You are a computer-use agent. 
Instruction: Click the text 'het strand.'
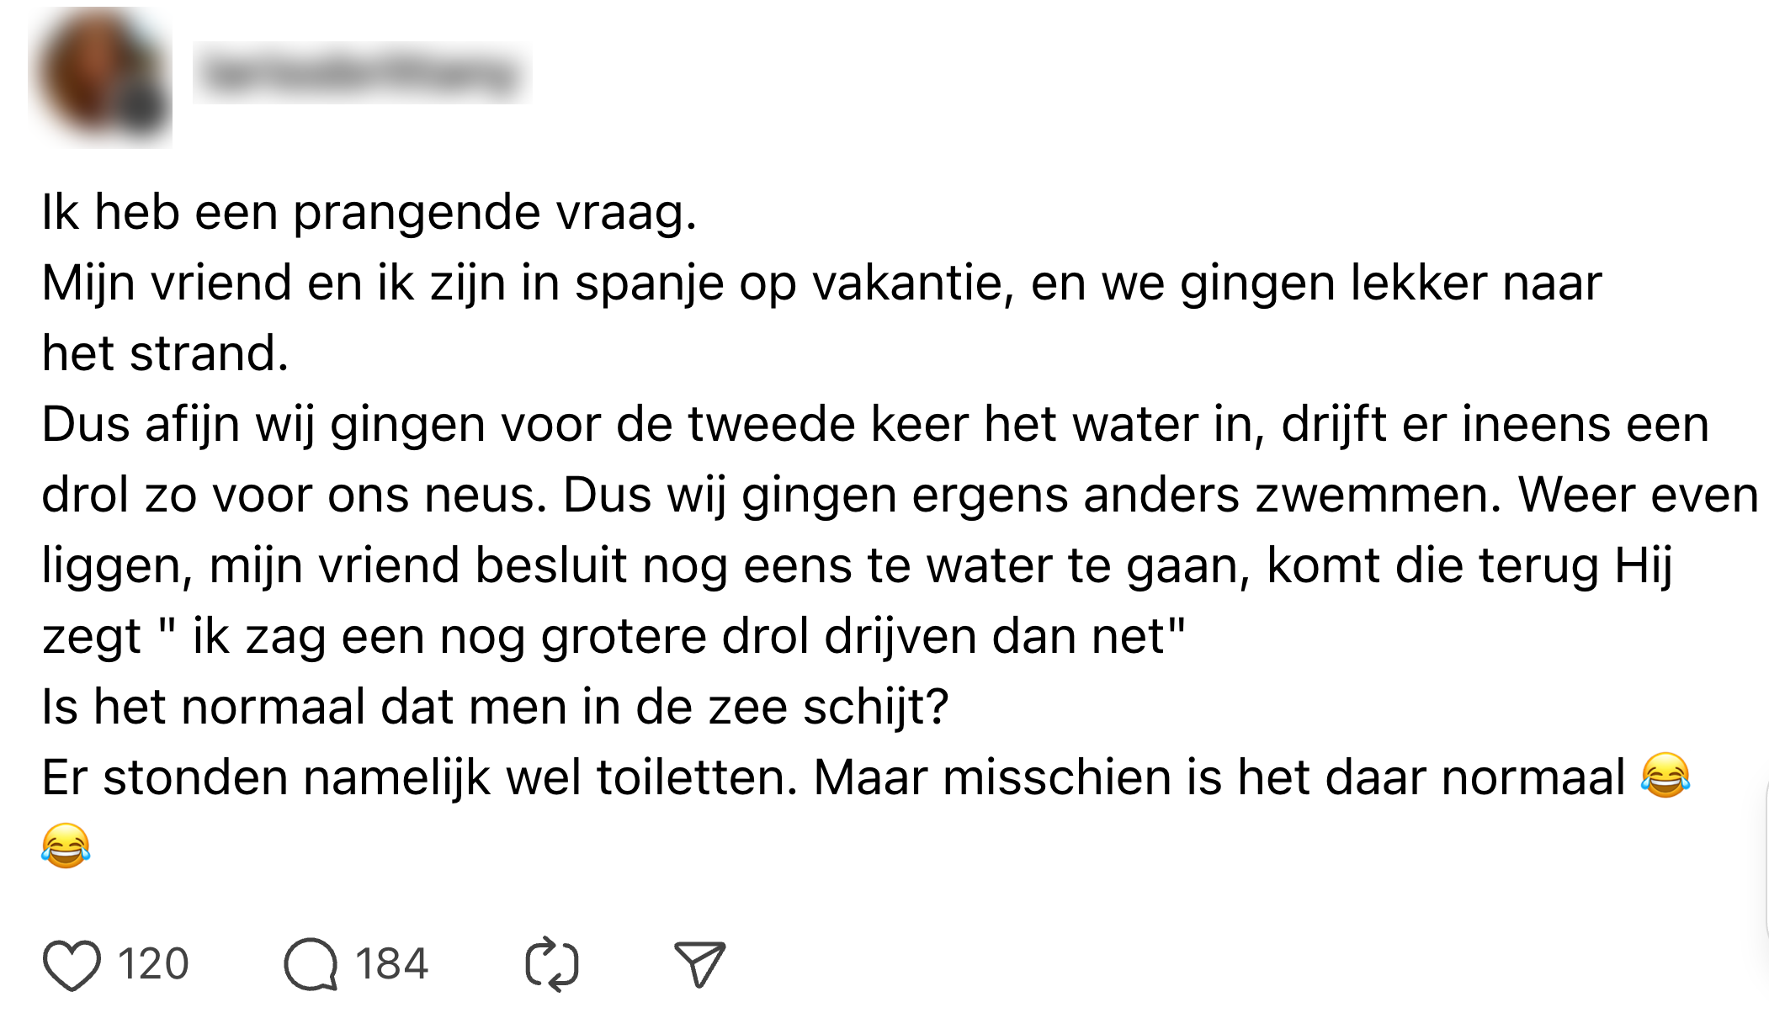(165, 353)
